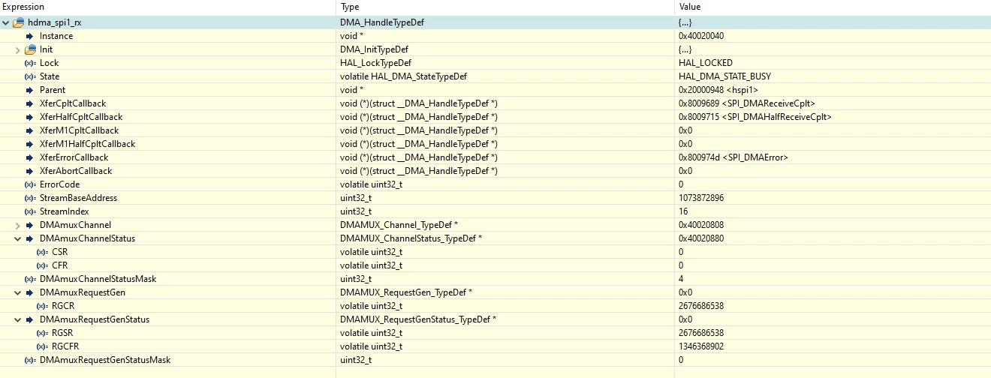Click the pointer icon beside DMAmuxChannelStatus

point(30,238)
